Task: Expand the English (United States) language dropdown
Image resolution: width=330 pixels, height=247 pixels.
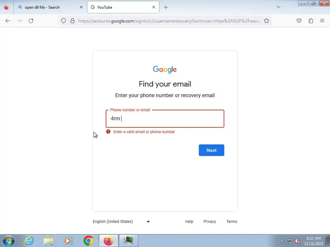Action: 121,222
